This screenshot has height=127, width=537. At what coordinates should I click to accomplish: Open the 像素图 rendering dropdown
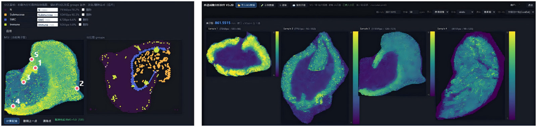tap(489, 12)
